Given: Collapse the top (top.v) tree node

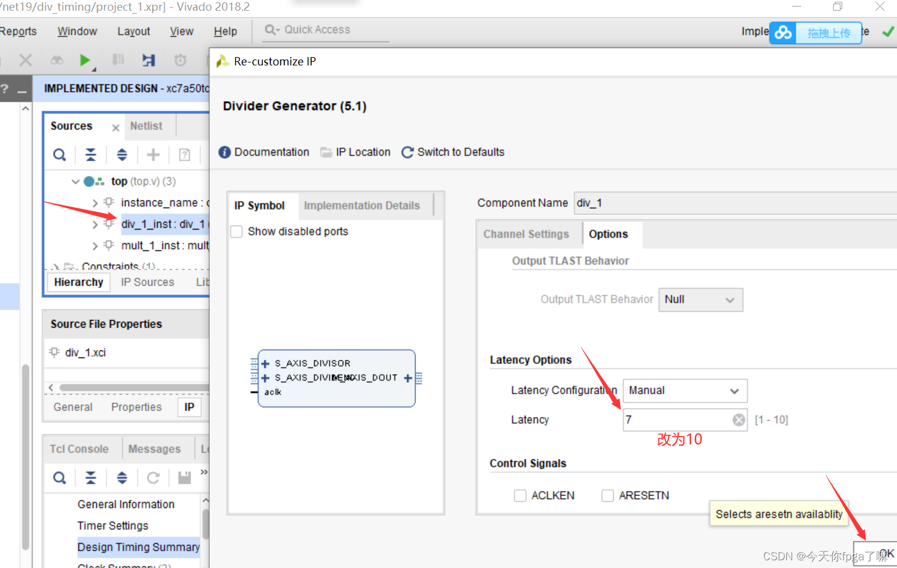Looking at the screenshot, I should point(76,181).
